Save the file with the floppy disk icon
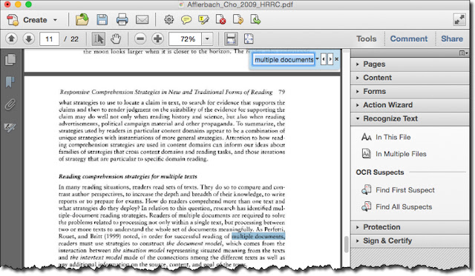 [x=102, y=20]
